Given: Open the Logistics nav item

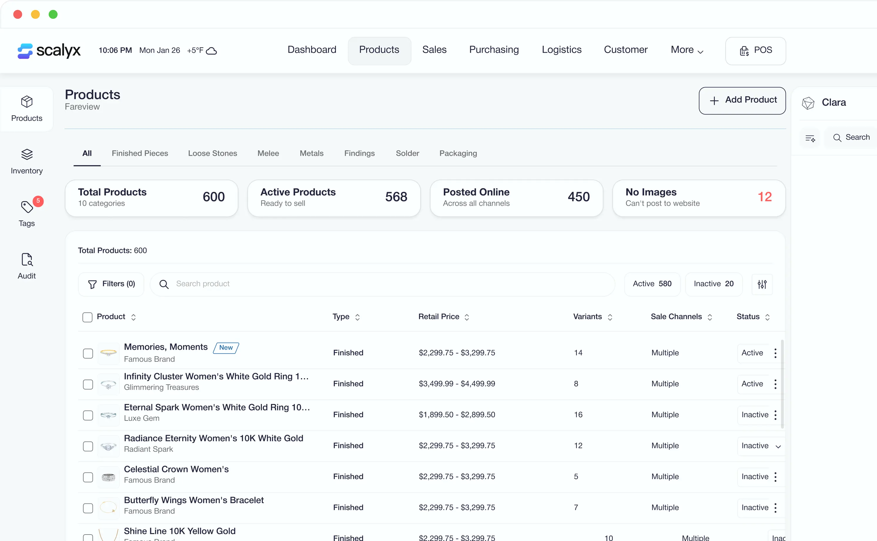Looking at the screenshot, I should 561,50.
